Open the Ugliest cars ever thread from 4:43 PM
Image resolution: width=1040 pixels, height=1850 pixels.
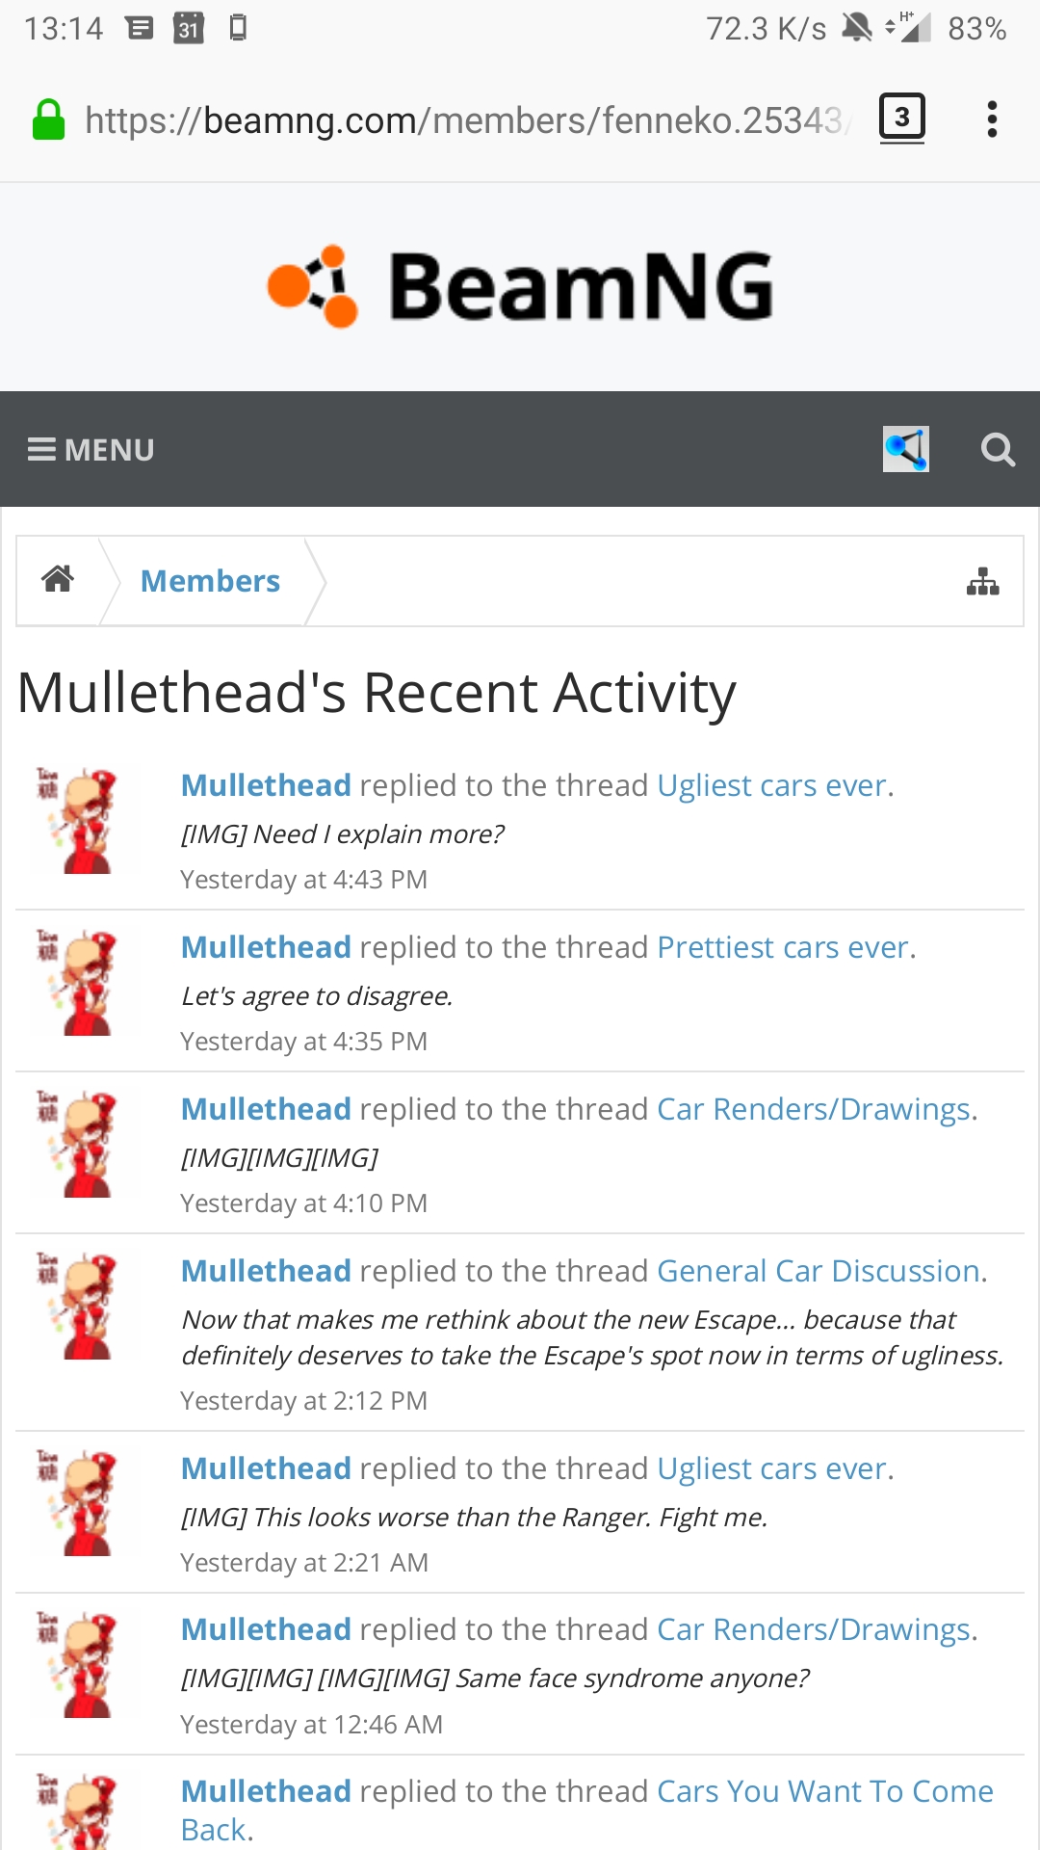click(x=771, y=785)
